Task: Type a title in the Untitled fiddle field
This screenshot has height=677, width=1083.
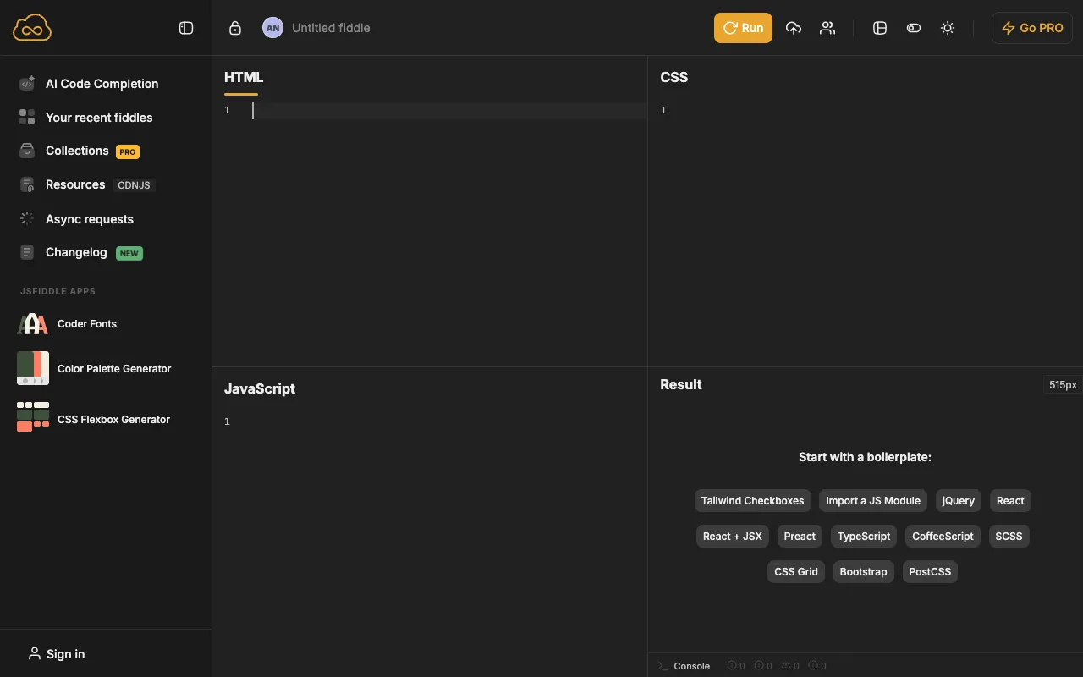Action: [x=332, y=28]
